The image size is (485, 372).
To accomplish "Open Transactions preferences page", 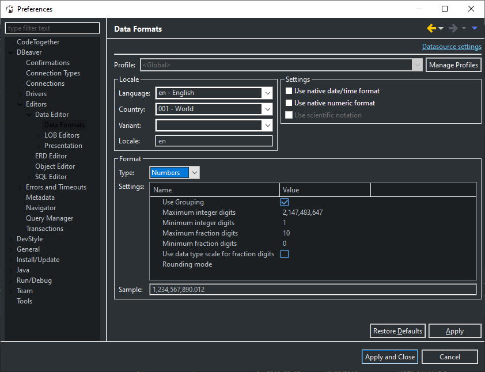I will point(44,229).
